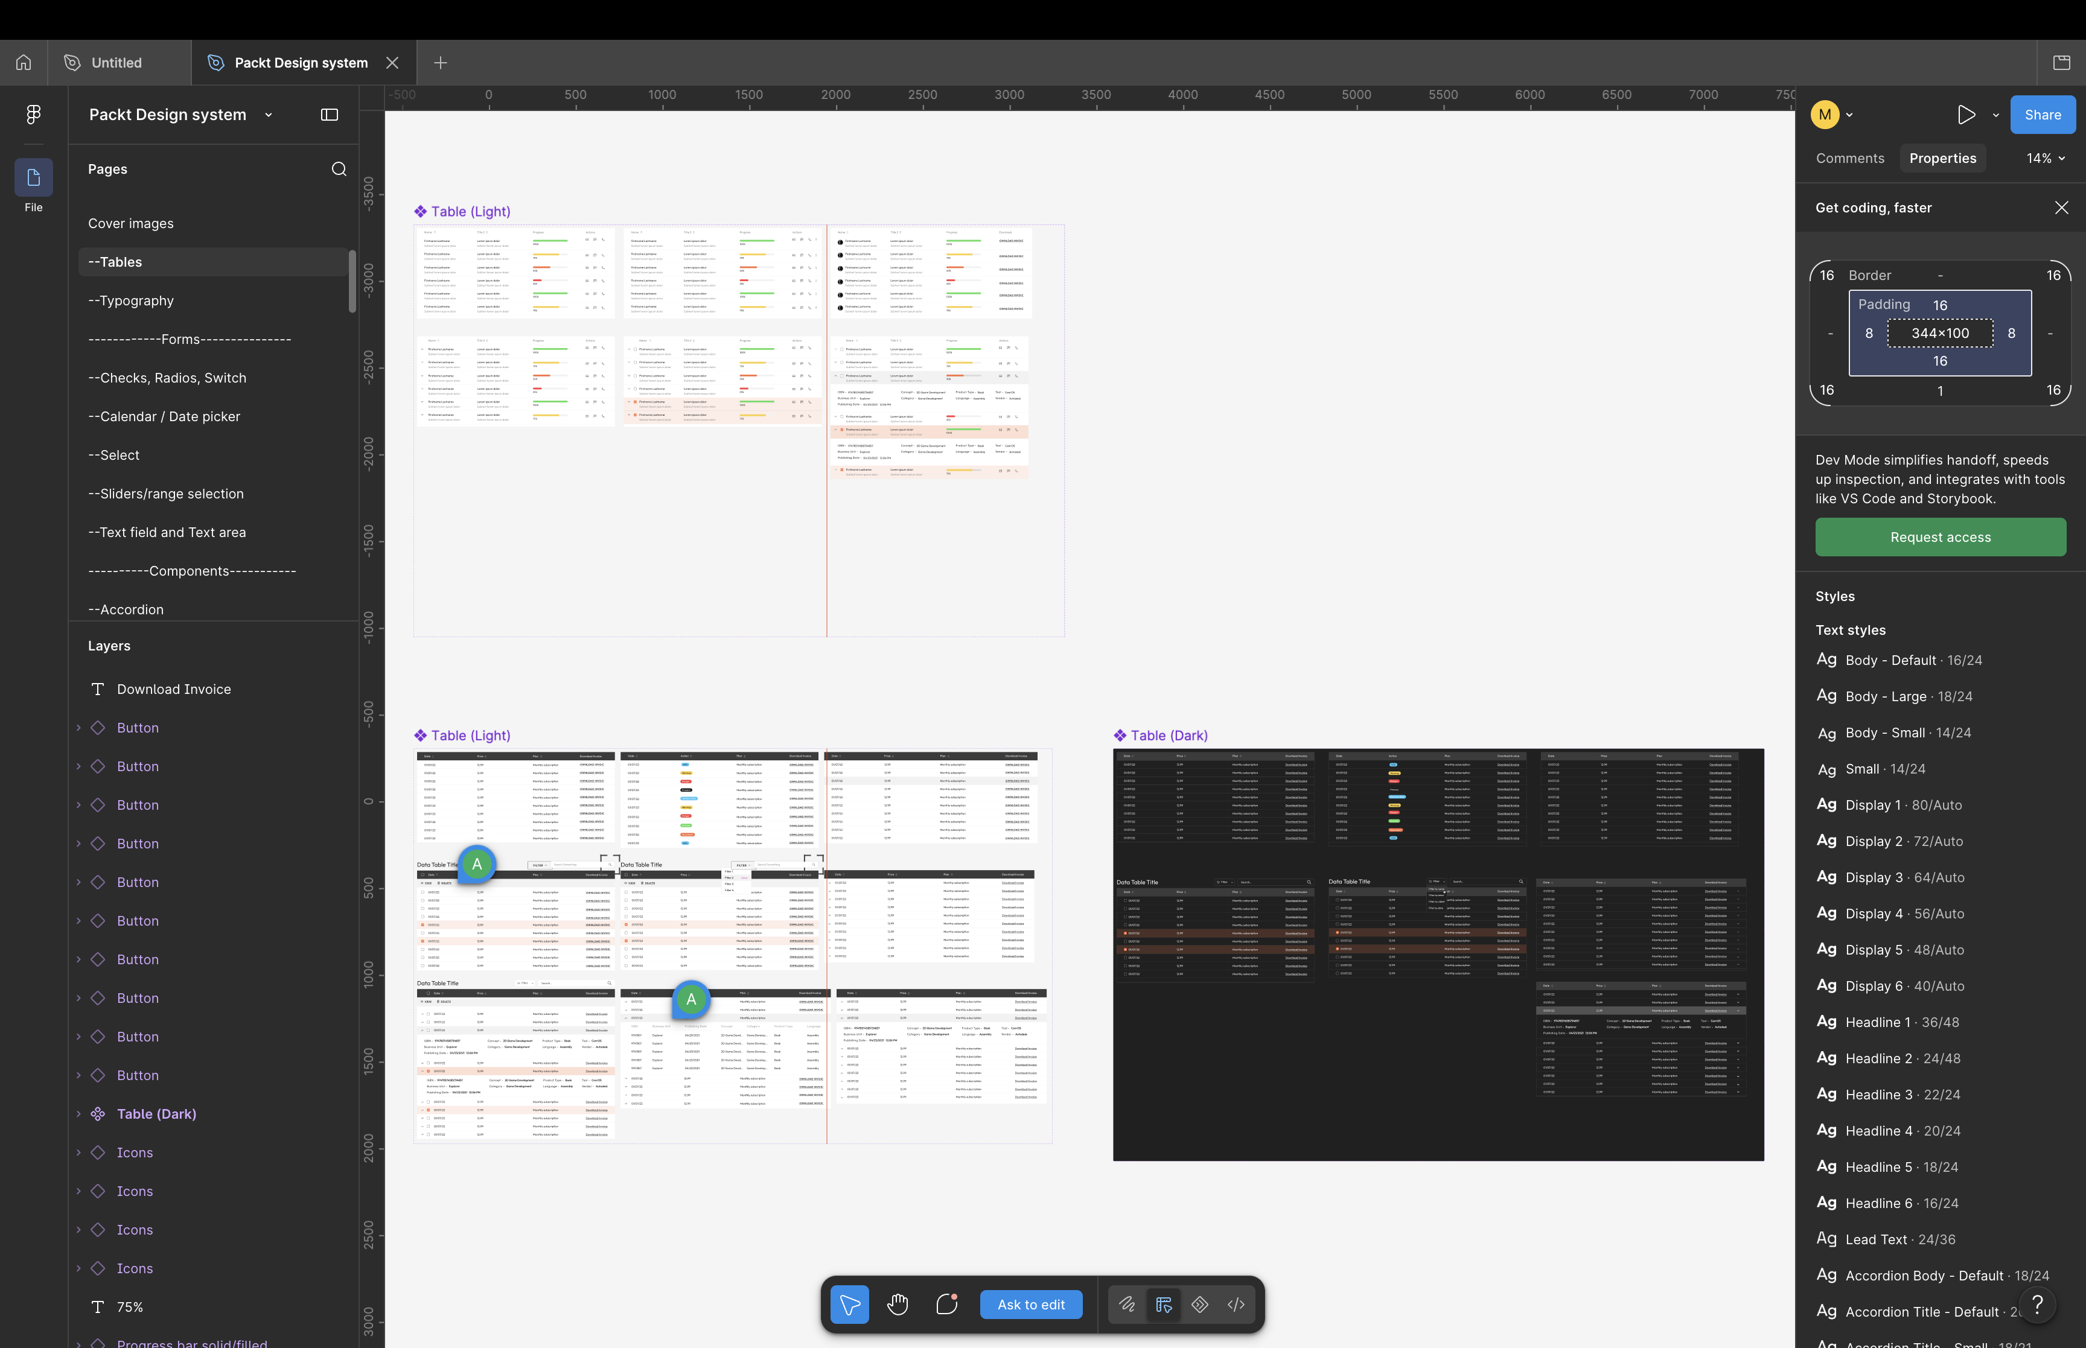
Task: Switch to Draw mode squiggle icon
Action: 1127,1304
